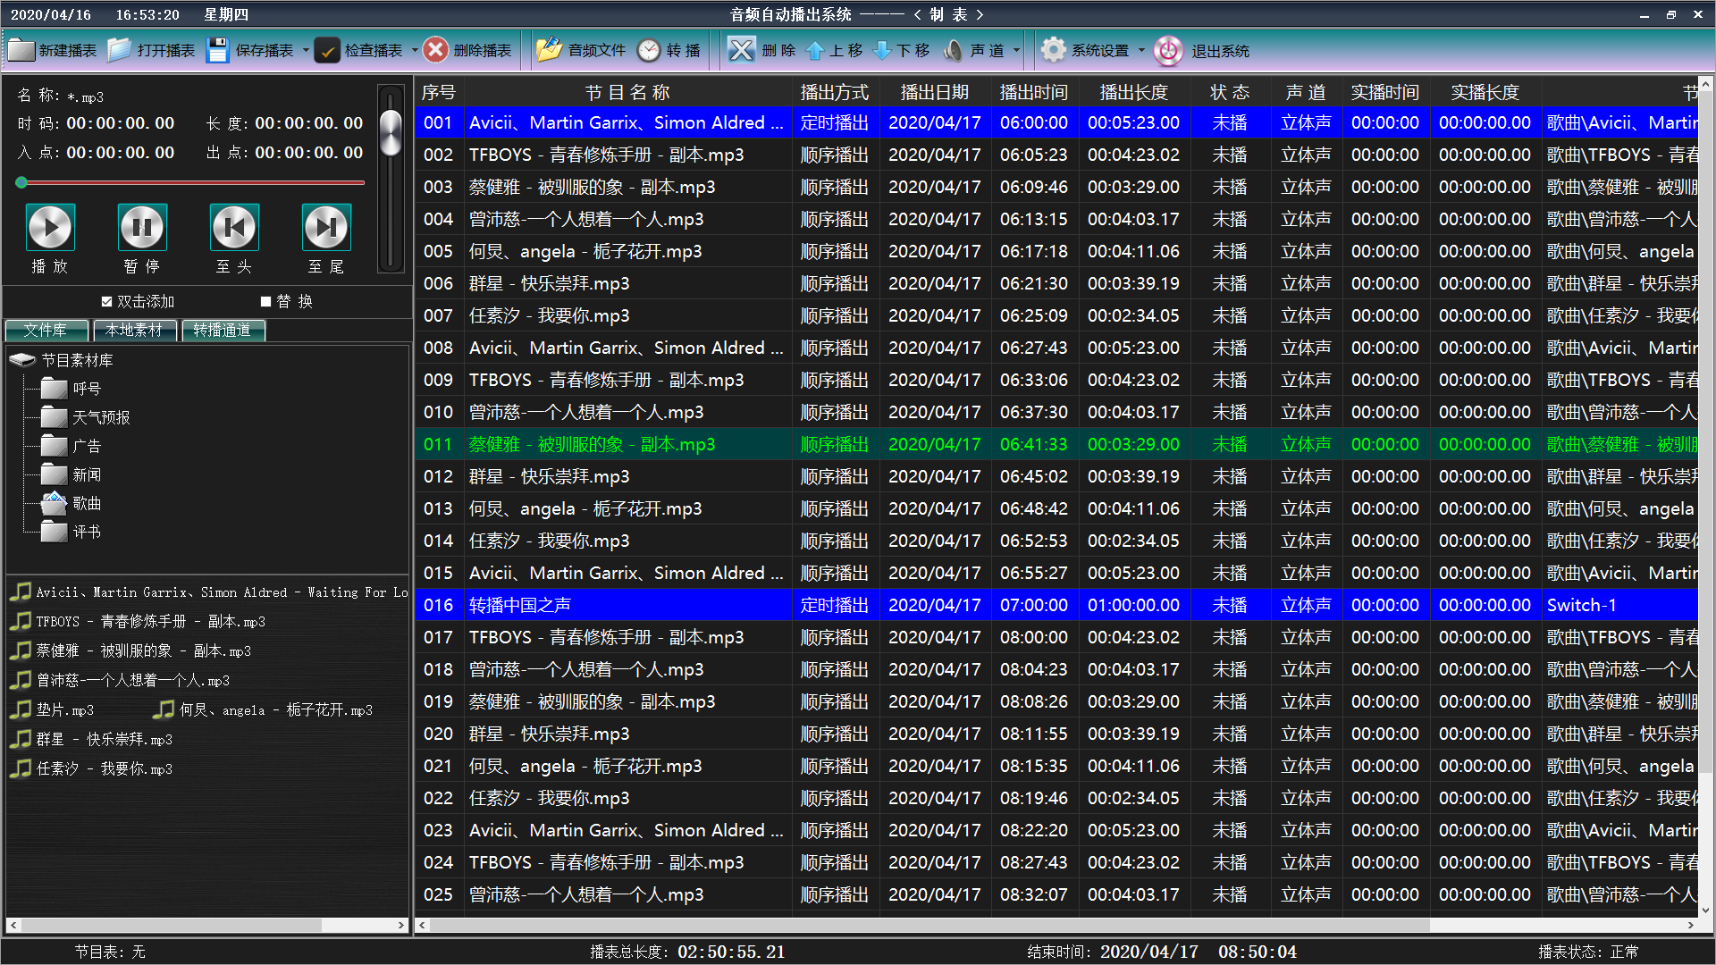Delete the playlist using 删除播表
1716x965 pixels.
coord(467,50)
